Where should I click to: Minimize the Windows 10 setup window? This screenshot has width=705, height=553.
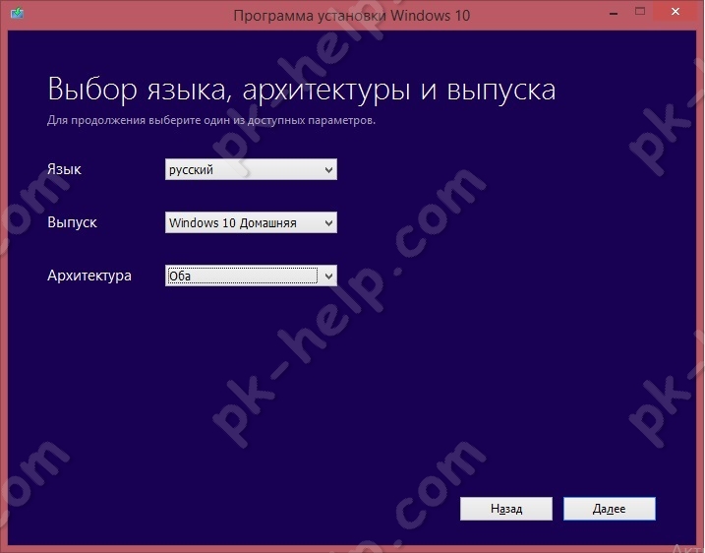tap(614, 13)
